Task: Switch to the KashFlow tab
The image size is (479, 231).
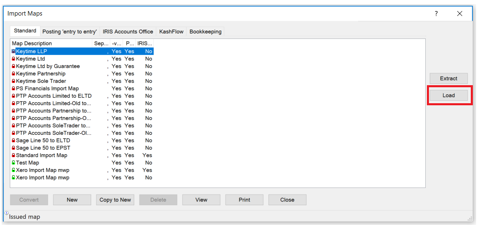Action: click(171, 32)
